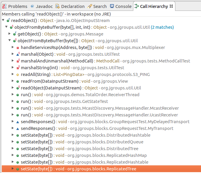Click the triangle icon of sendResponses() in MyTransport
201x173 pixels.
[18, 129]
